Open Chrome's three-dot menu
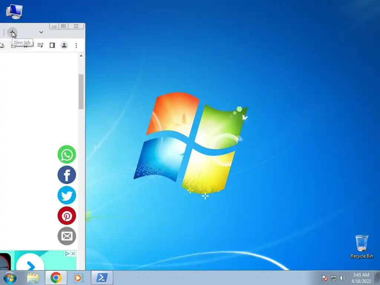Viewport: 380px width, 285px height. coord(76,45)
